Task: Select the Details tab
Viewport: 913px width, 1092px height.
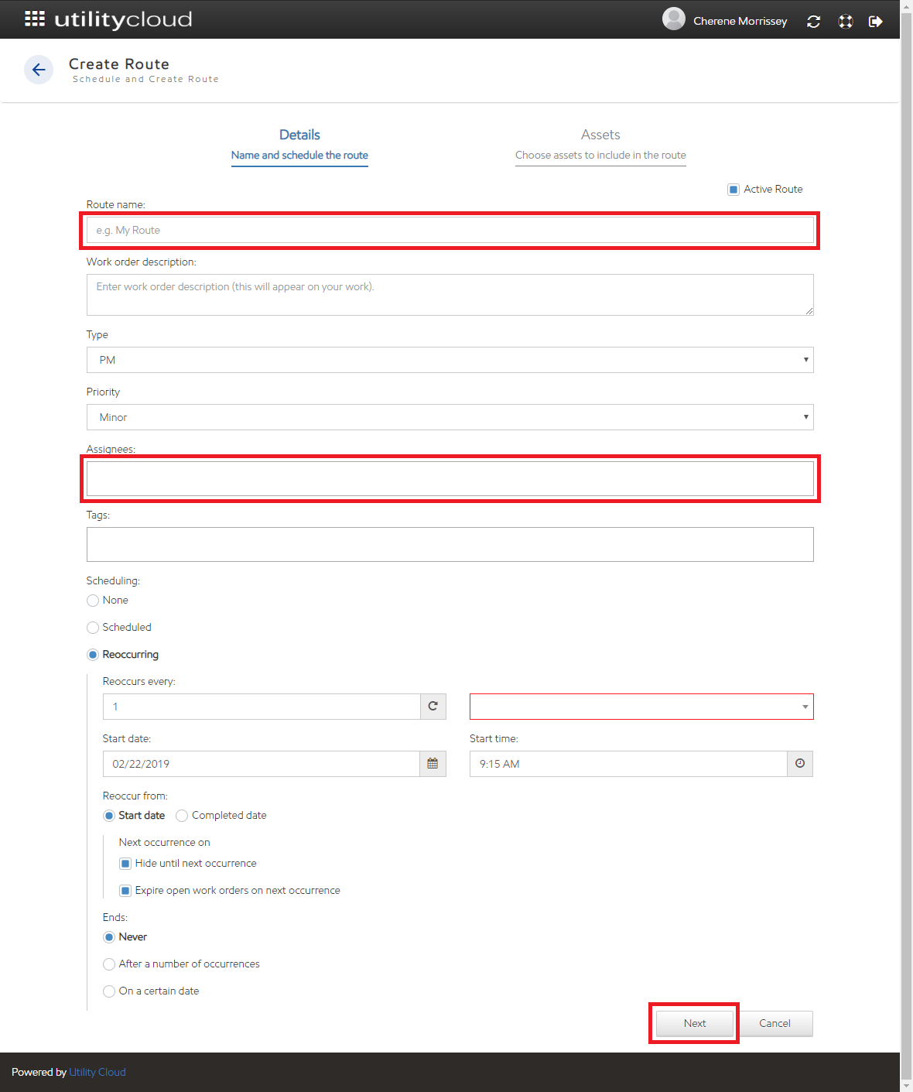Action: pos(299,144)
